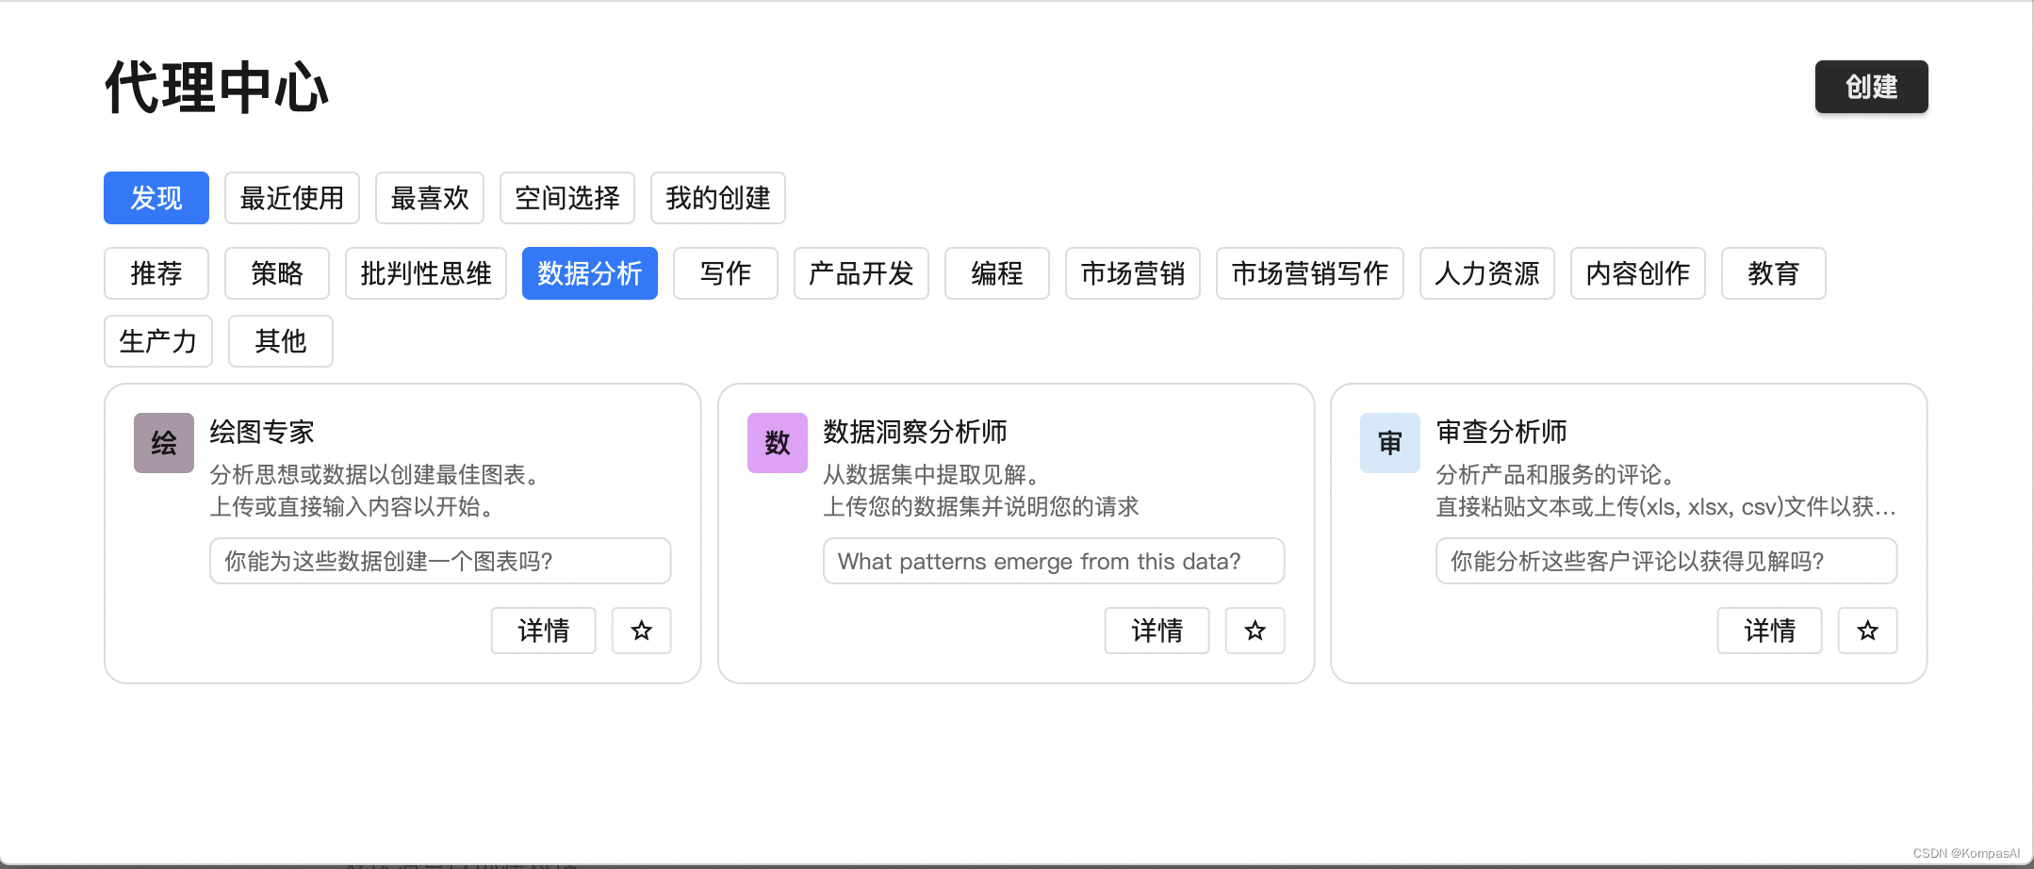Click the 数据洞察分析师 purple avatar icon
The height and width of the screenshot is (869, 2034).
coord(777,442)
